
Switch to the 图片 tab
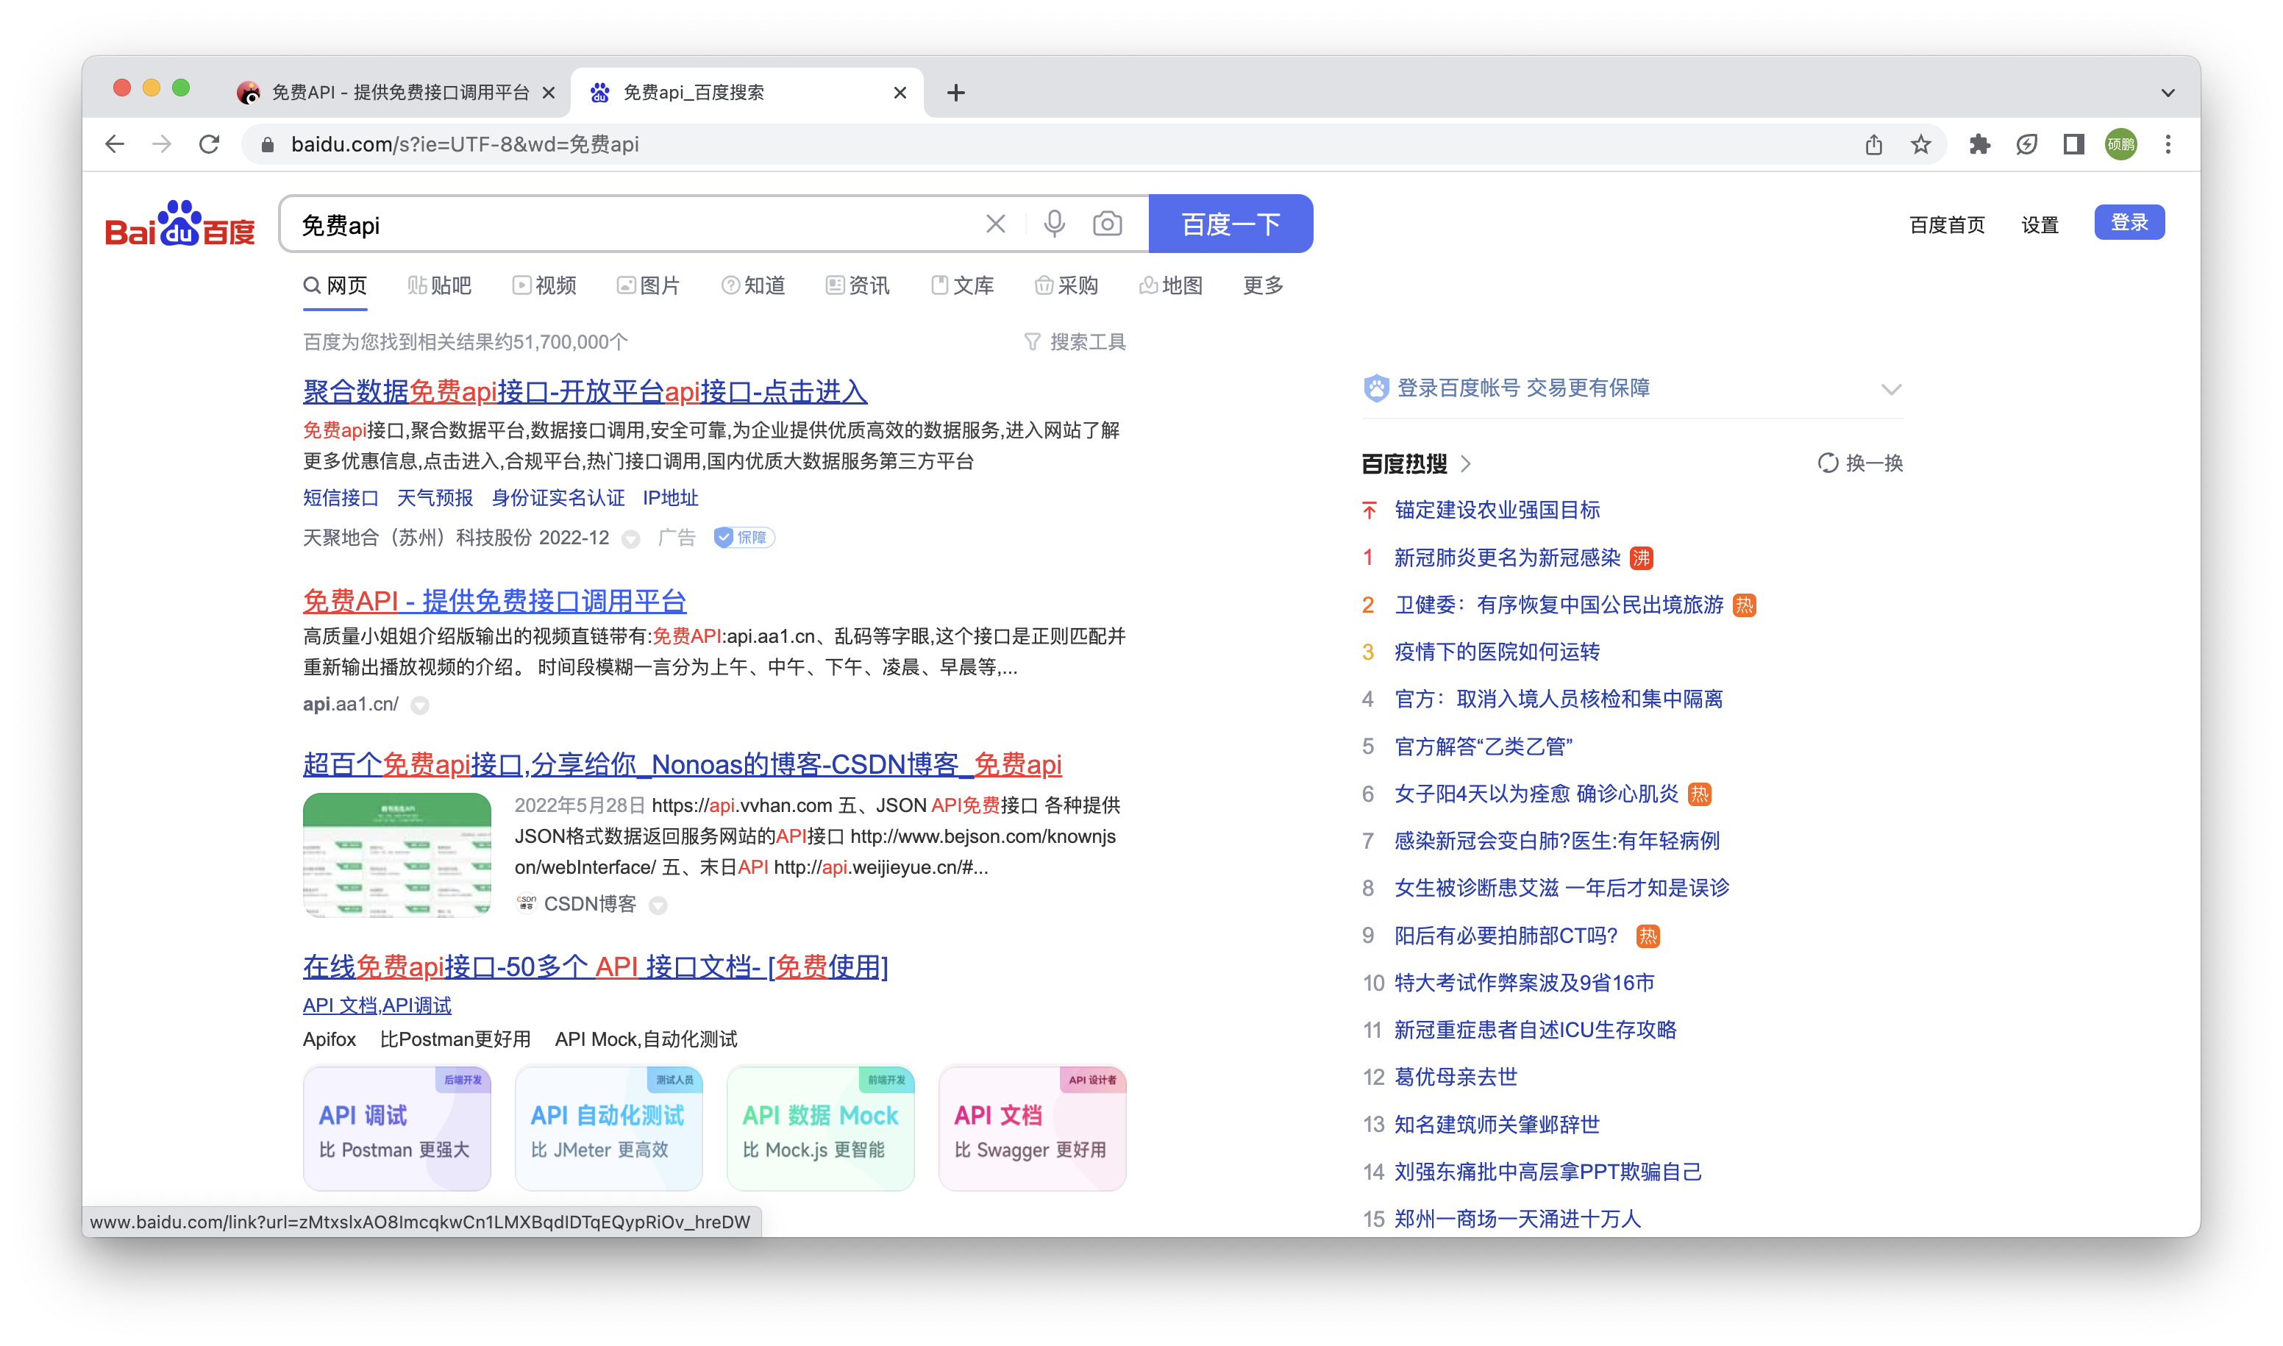(x=649, y=285)
